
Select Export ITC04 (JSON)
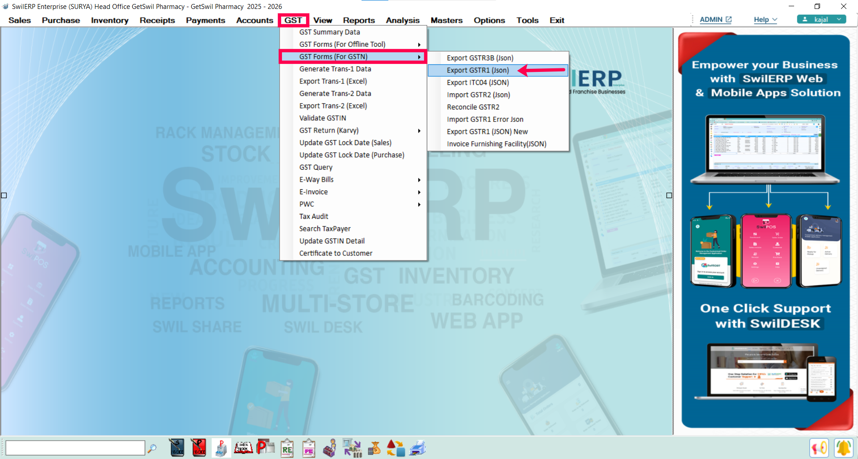(x=498, y=83)
